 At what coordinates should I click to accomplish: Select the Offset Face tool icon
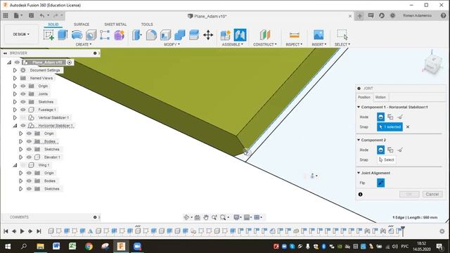click(194, 35)
